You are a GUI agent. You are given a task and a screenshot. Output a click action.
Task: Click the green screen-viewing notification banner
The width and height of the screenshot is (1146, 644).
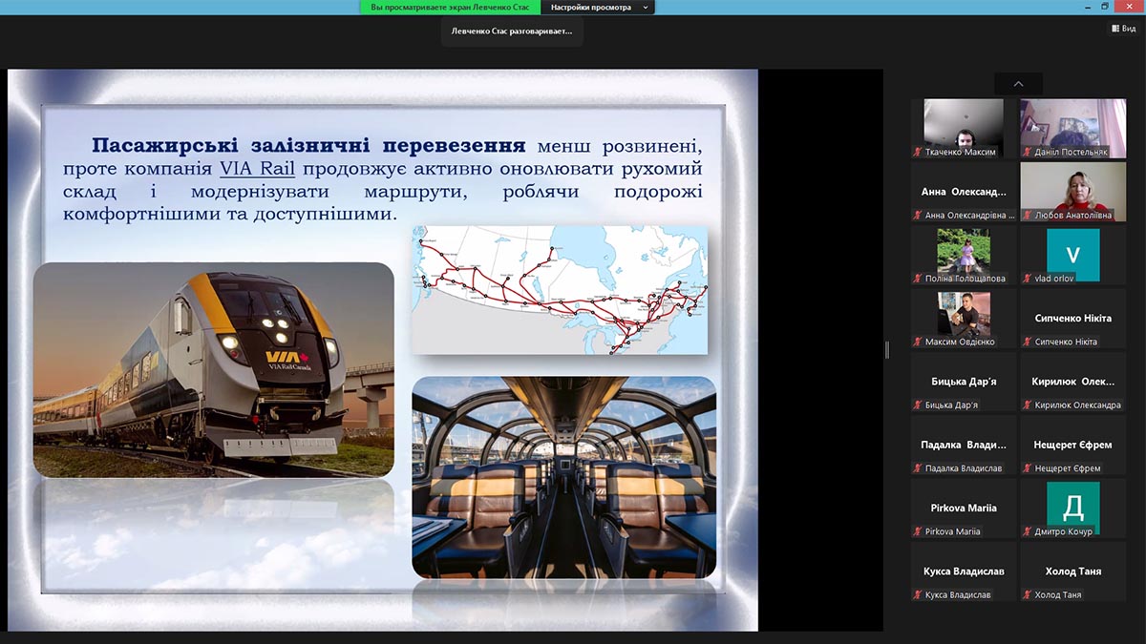[450, 7]
